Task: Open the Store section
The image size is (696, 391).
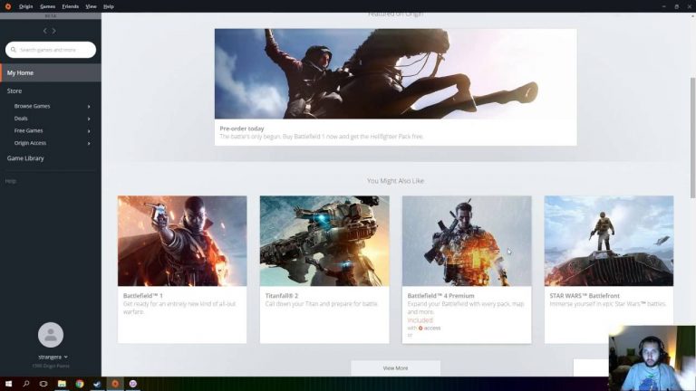Action: (14, 91)
